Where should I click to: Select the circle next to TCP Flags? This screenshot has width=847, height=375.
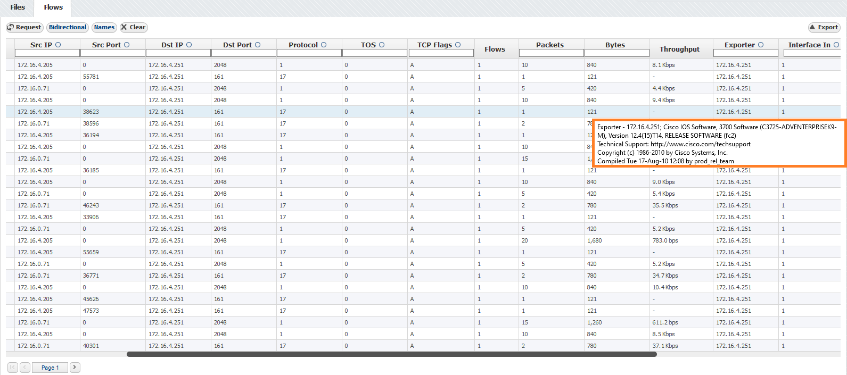pos(458,45)
